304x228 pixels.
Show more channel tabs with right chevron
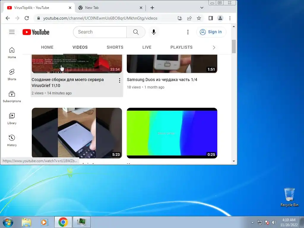[214, 47]
